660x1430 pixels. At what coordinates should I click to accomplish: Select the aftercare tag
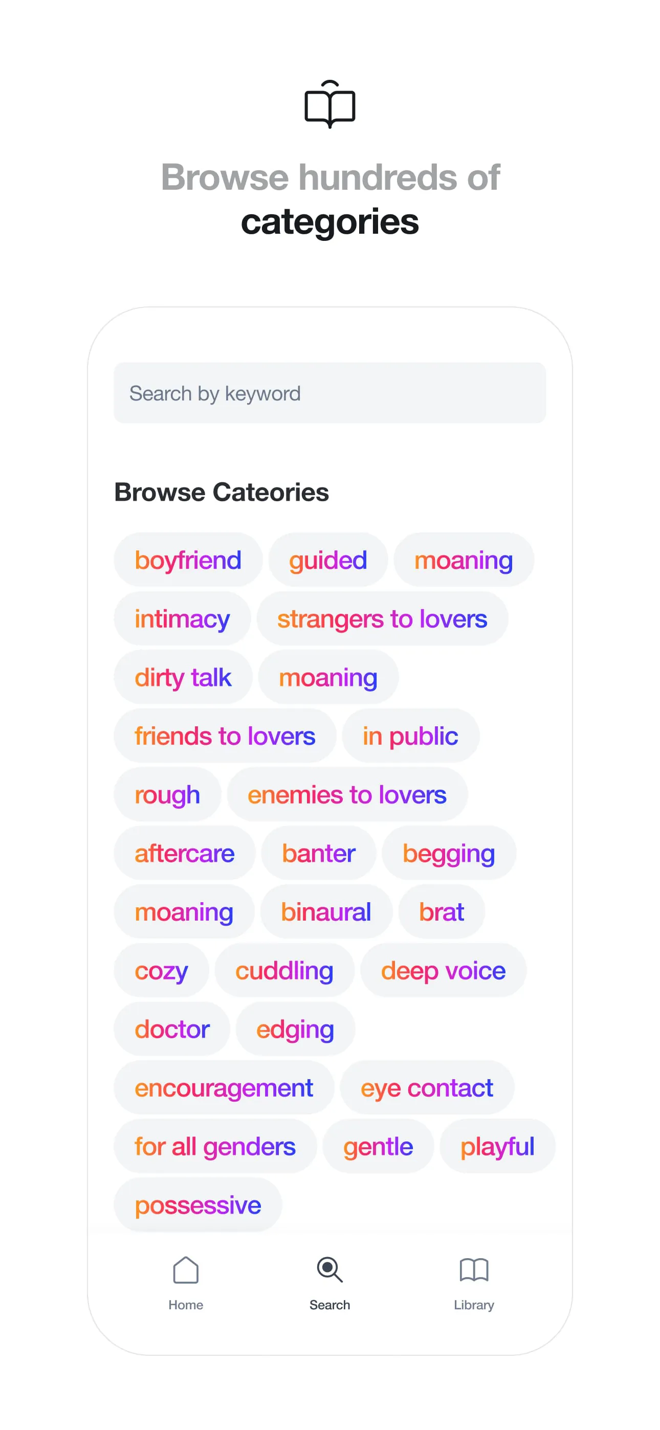click(185, 854)
